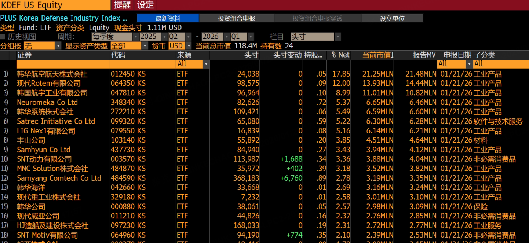Open the PLUS Korea Defense Industry Index link

coord(63,18)
